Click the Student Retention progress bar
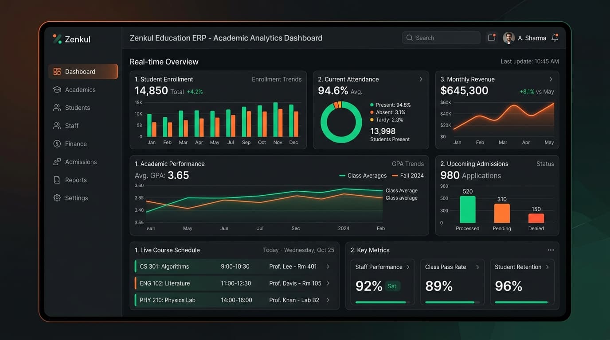 [x=522, y=302]
